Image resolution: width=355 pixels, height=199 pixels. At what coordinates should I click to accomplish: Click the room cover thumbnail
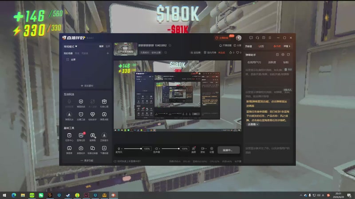(x=126, y=49)
